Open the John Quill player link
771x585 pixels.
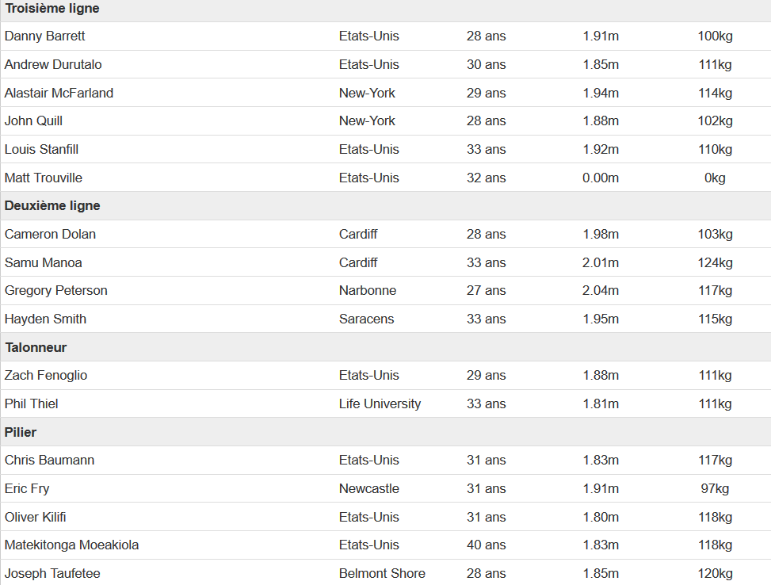pos(33,121)
